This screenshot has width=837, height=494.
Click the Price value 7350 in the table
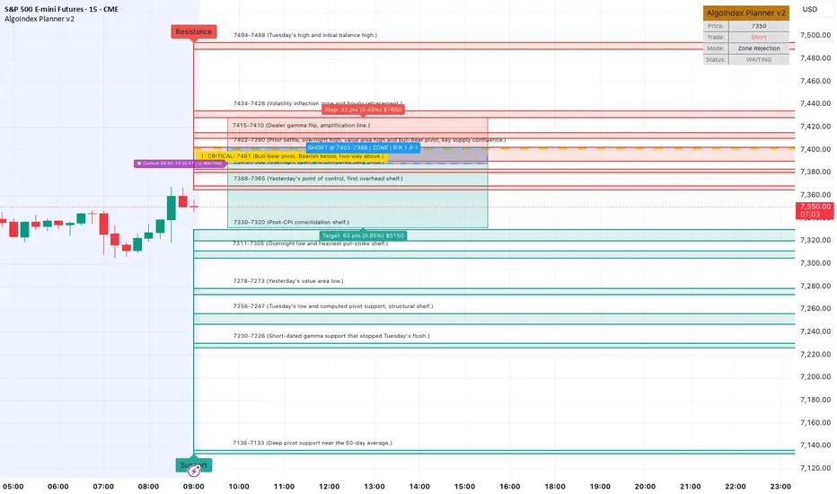click(759, 26)
